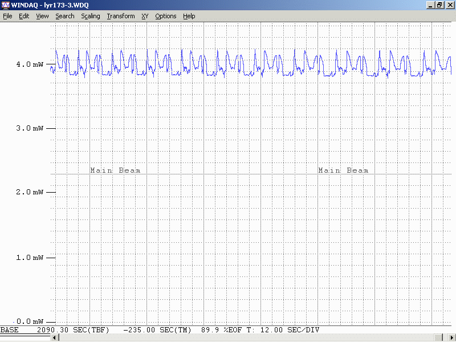Open the Transform menu

pyautogui.click(x=120, y=16)
